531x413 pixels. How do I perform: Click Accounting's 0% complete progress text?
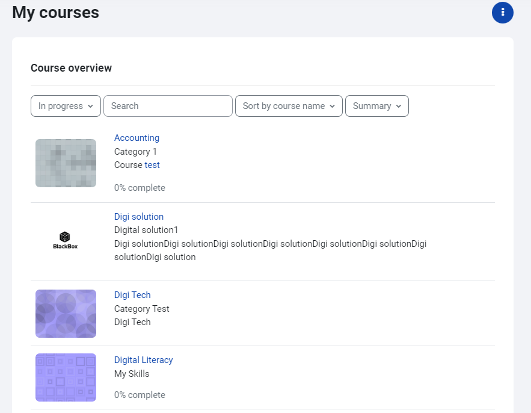[x=140, y=188]
